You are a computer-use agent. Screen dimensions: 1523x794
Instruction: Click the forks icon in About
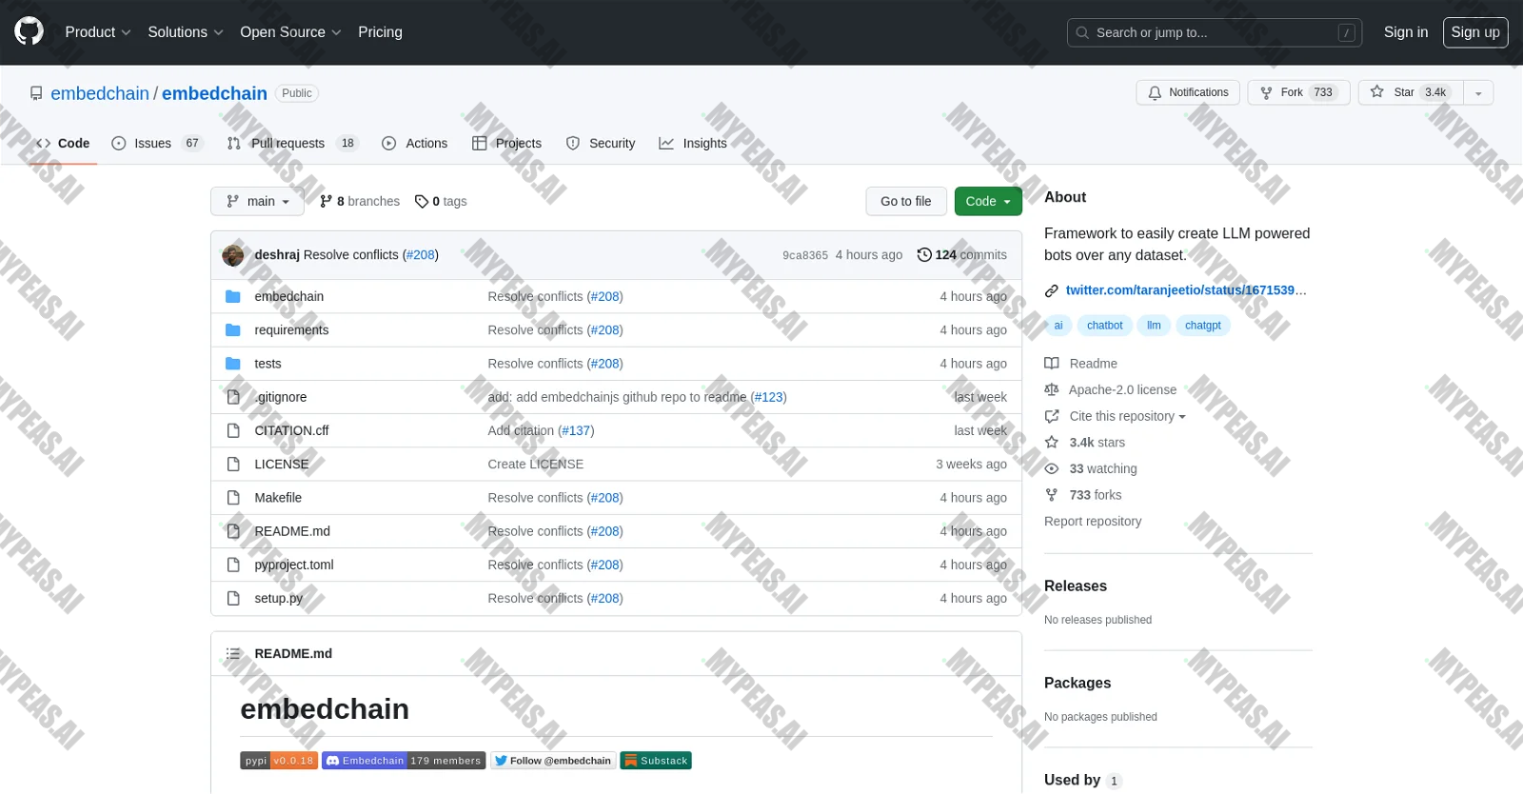tap(1052, 495)
